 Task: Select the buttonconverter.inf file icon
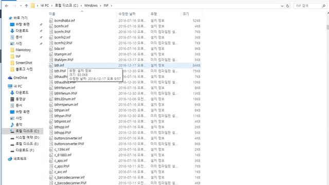click(x=51, y=138)
